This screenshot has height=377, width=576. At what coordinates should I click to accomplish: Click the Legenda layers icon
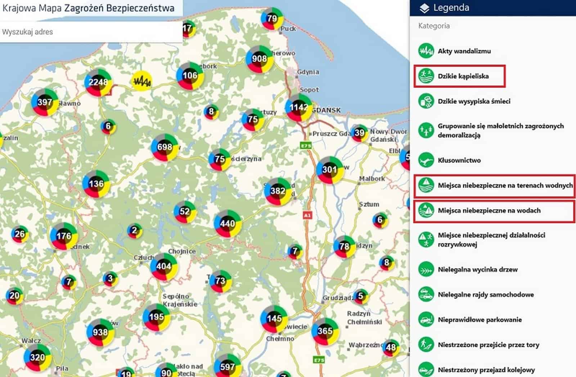[424, 8]
